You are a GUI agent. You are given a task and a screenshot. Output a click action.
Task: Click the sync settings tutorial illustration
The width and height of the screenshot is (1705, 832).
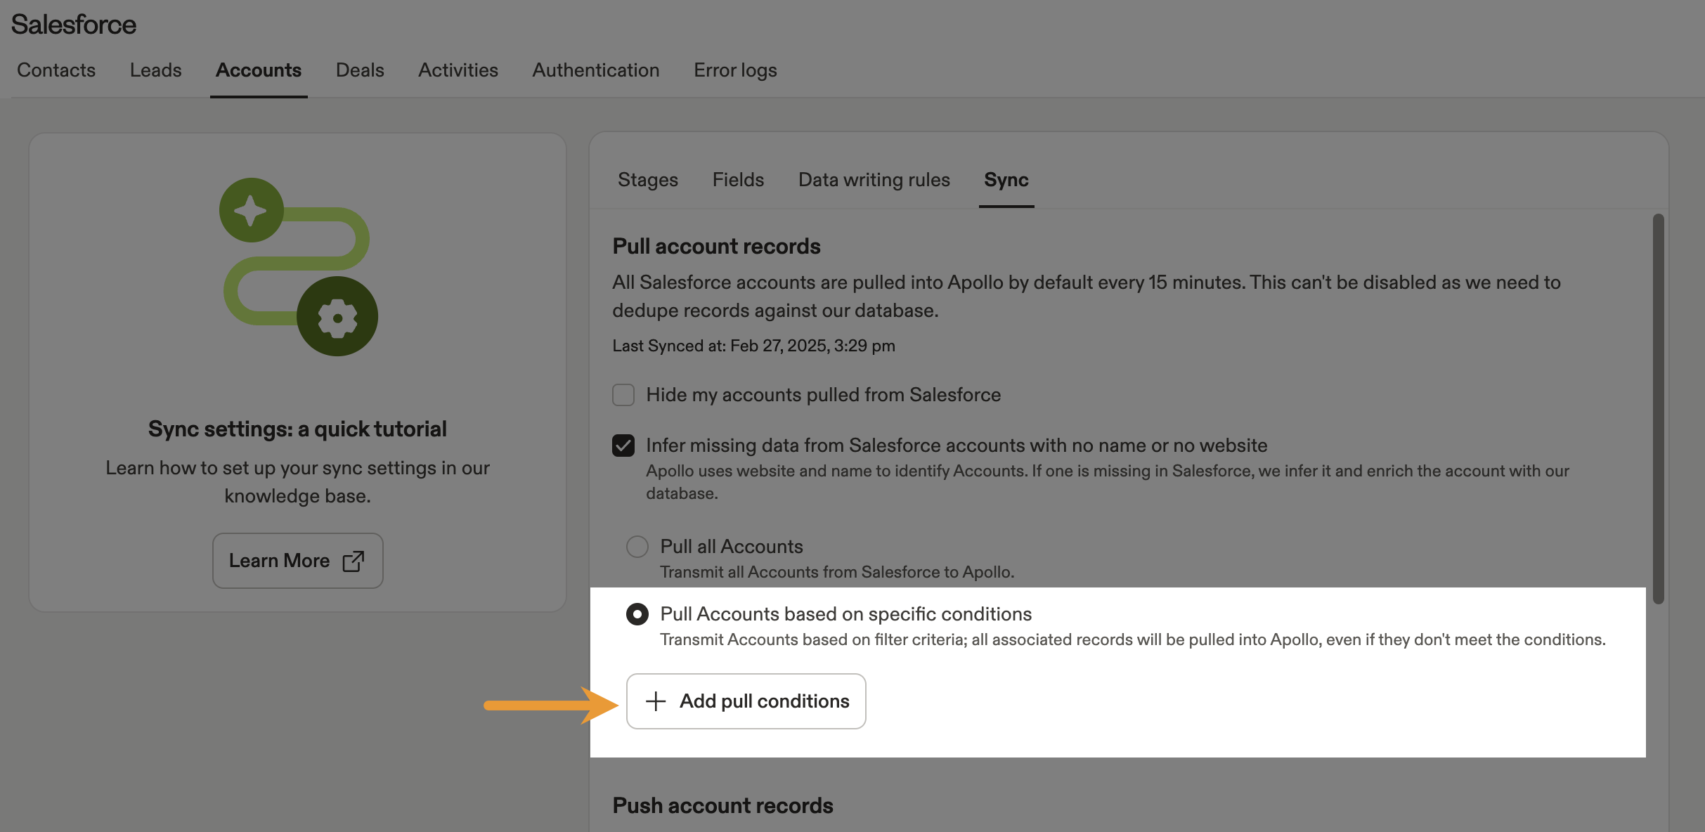click(x=299, y=267)
